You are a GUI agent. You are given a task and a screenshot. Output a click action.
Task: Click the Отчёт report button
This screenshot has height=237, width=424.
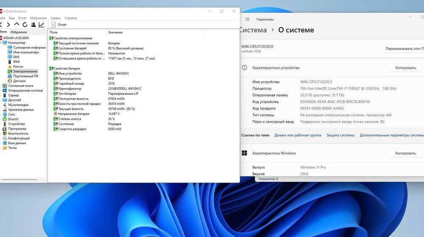coord(59,25)
